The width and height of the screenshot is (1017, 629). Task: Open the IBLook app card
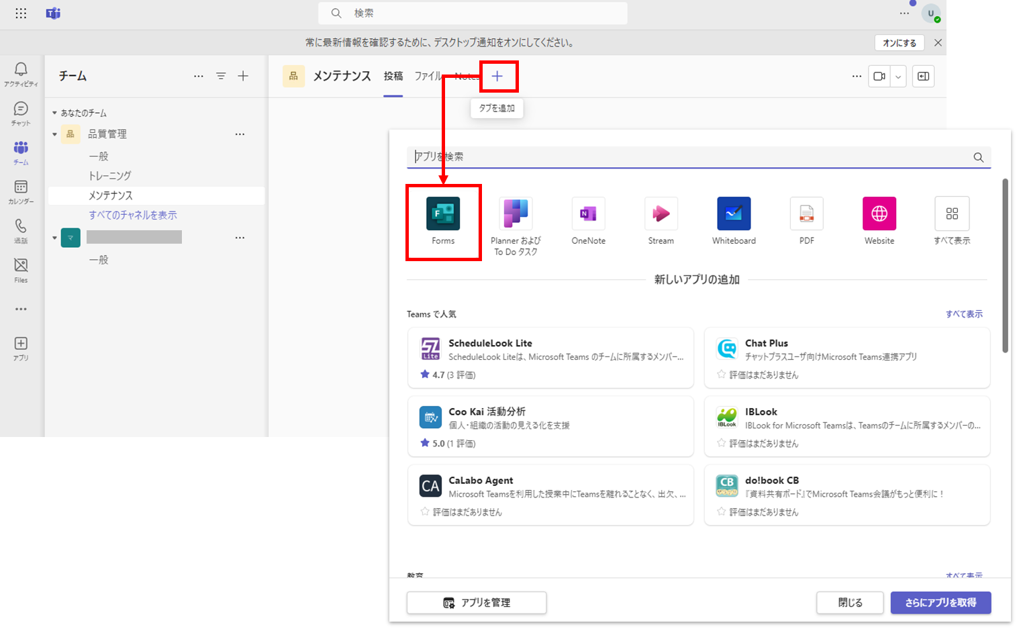(x=847, y=426)
